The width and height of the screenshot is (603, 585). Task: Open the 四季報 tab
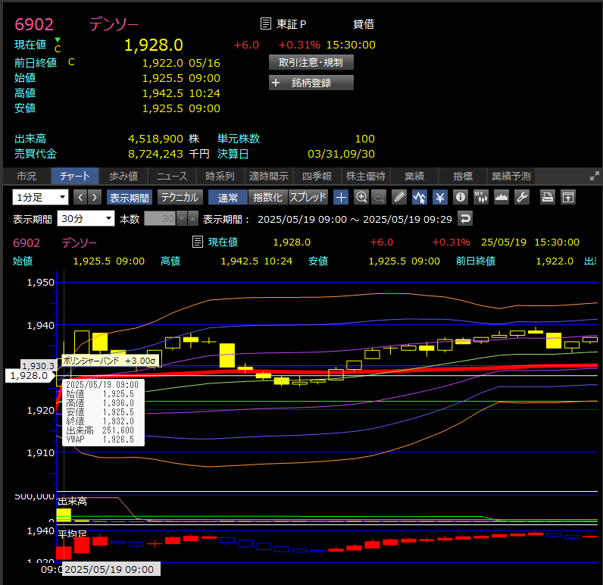coord(317,176)
